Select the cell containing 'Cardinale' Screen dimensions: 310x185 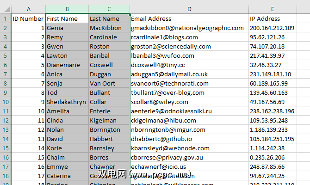click(x=109, y=37)
